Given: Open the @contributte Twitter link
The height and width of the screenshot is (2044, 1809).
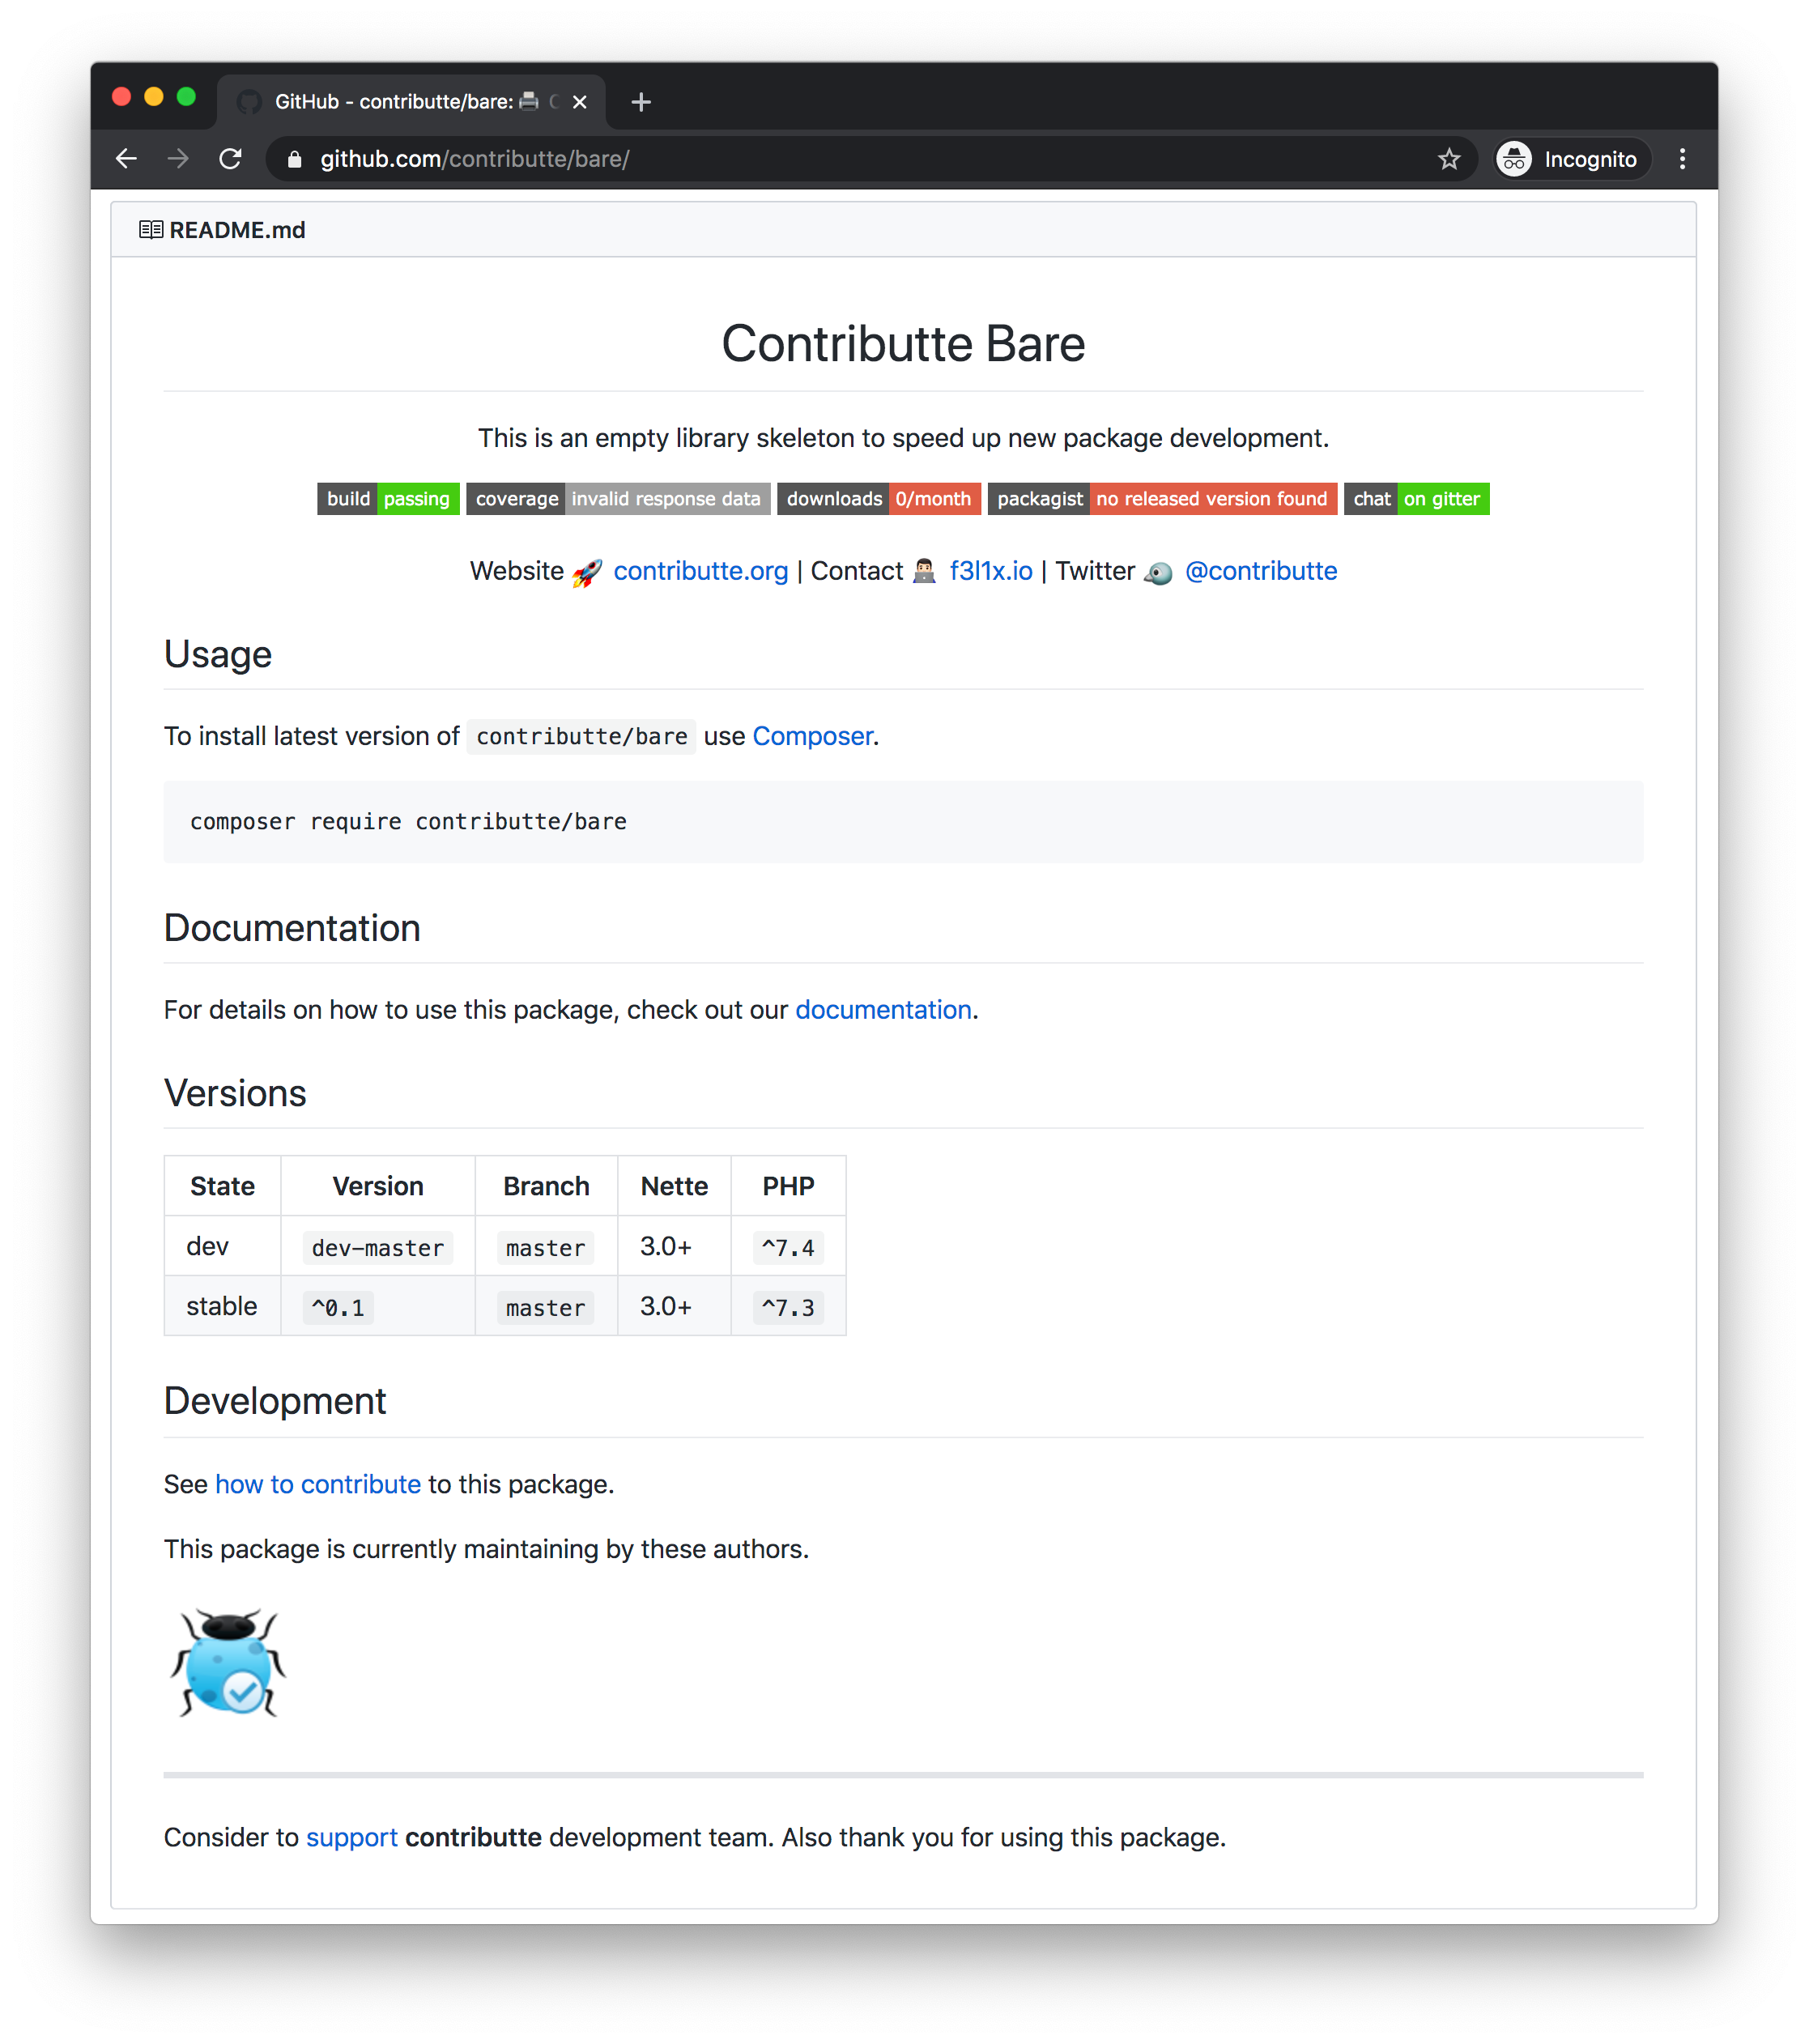Looking at the screenshot, I should coord(1261,571).
